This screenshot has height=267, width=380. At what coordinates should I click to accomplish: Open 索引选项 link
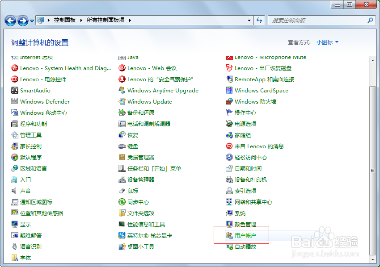[x=245, y=191]
